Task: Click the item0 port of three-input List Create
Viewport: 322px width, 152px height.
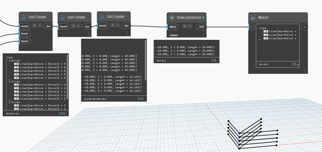Action: click(25, 26)
